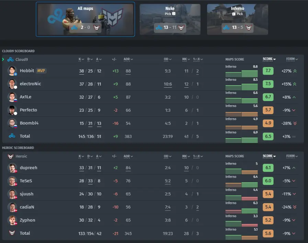Image resolution: width=308 pixels, height=243 pixels.
Task: Open dupreeh's player avatar
Action: pyautogui.click(x=12, y=168)
